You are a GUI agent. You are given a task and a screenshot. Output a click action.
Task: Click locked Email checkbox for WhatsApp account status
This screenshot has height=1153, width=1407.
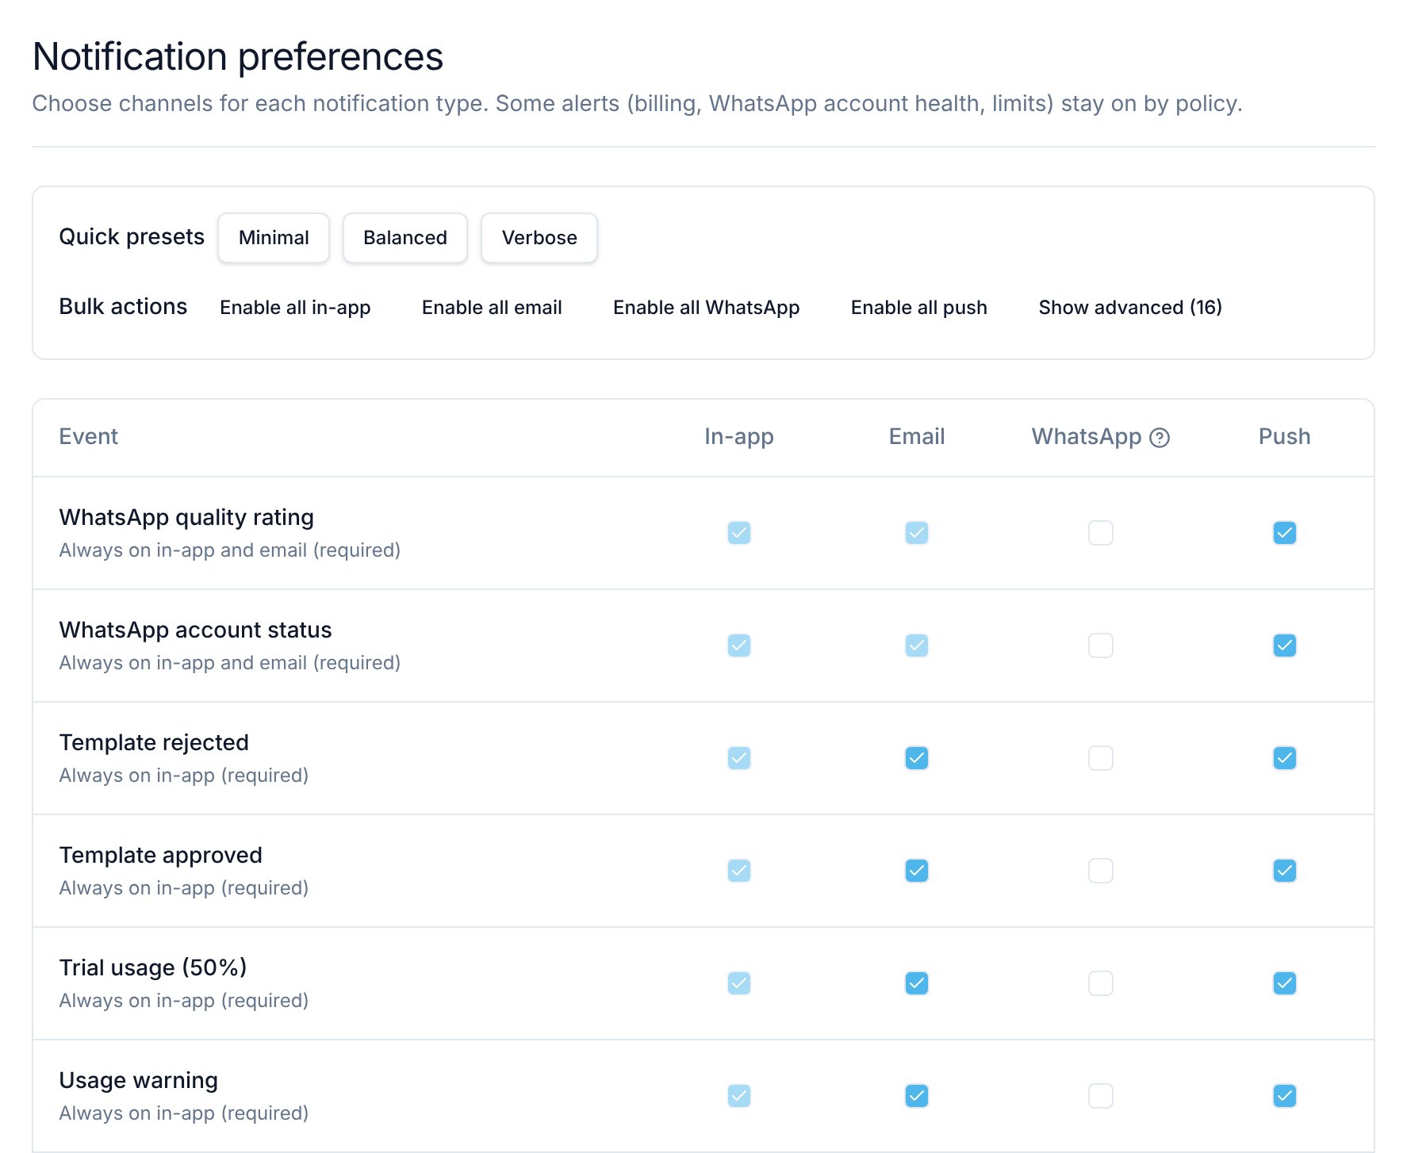coord(917,645)
